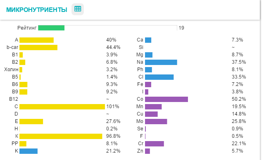Click the Mo molybdenum purple bar
The image size is (264, 160).
point(156,121)
